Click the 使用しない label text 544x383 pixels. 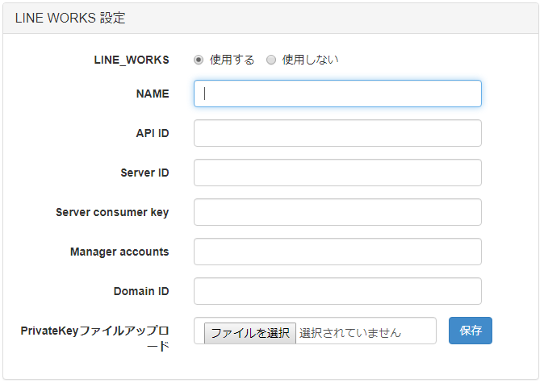click(310, 60)
